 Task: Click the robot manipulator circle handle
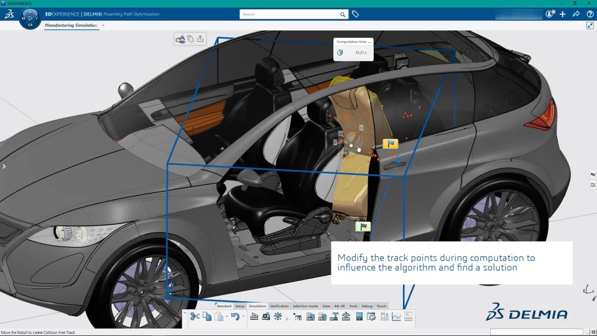tap(351, 146)
